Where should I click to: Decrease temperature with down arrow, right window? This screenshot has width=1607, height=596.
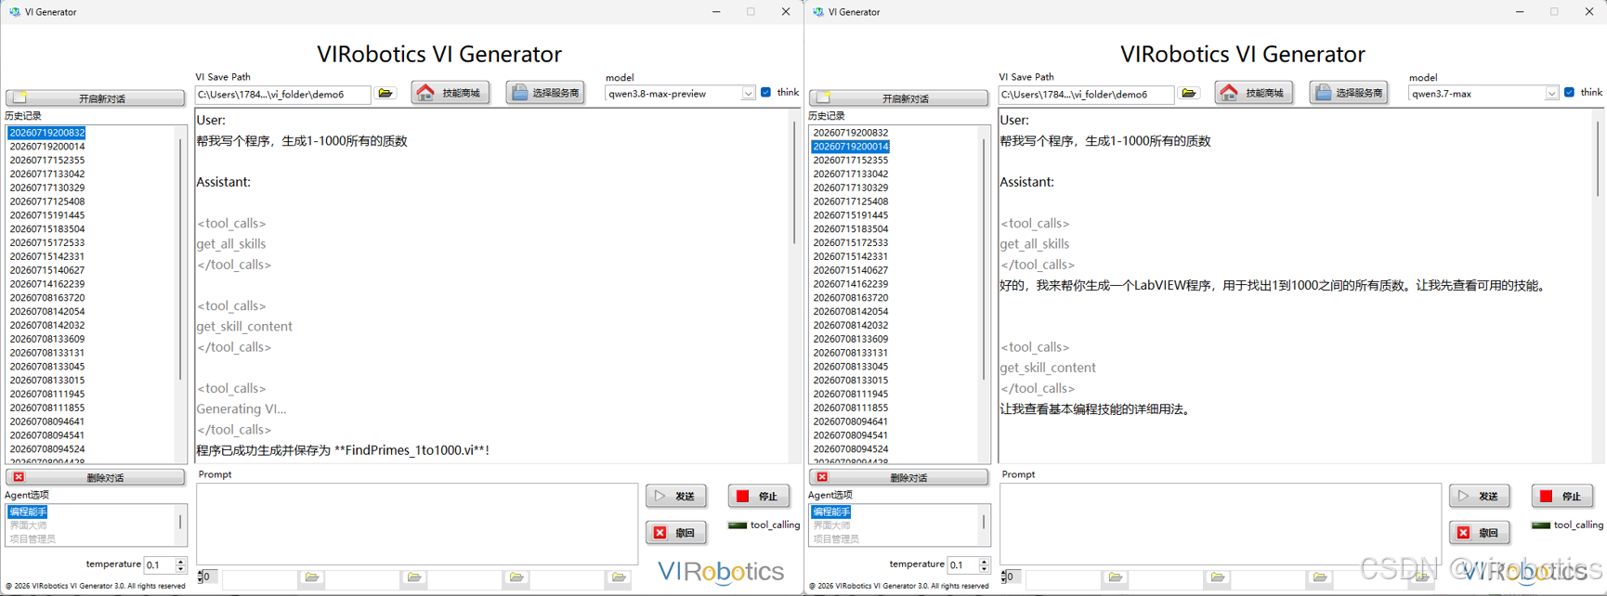click(985, 569)
